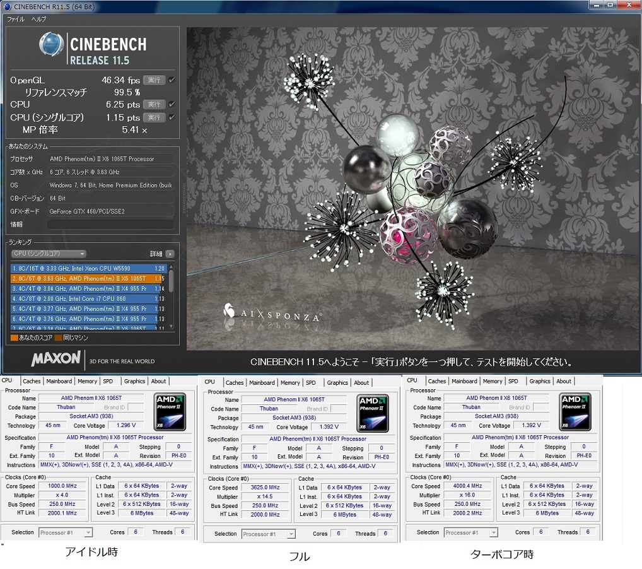Open Graphics tab in the フル CPU-Z panel
The image size is (642, 569).
click(337, 383)
